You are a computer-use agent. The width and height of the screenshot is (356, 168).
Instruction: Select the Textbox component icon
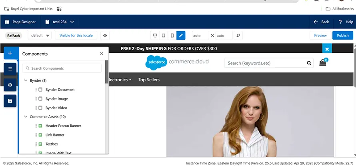pyautogui.click(x=40, y=144)
